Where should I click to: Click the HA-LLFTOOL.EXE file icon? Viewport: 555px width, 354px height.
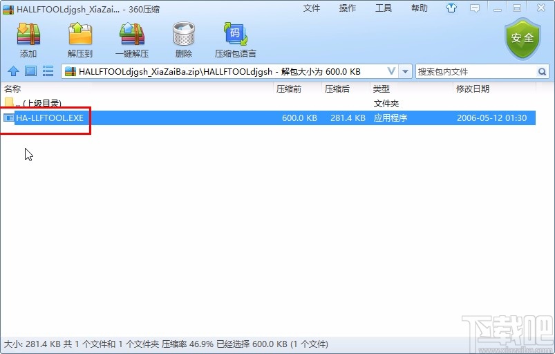(8, 118)
